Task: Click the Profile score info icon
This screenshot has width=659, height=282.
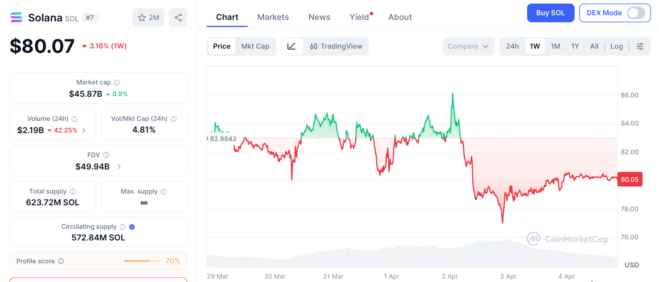Action: [61, 261]
